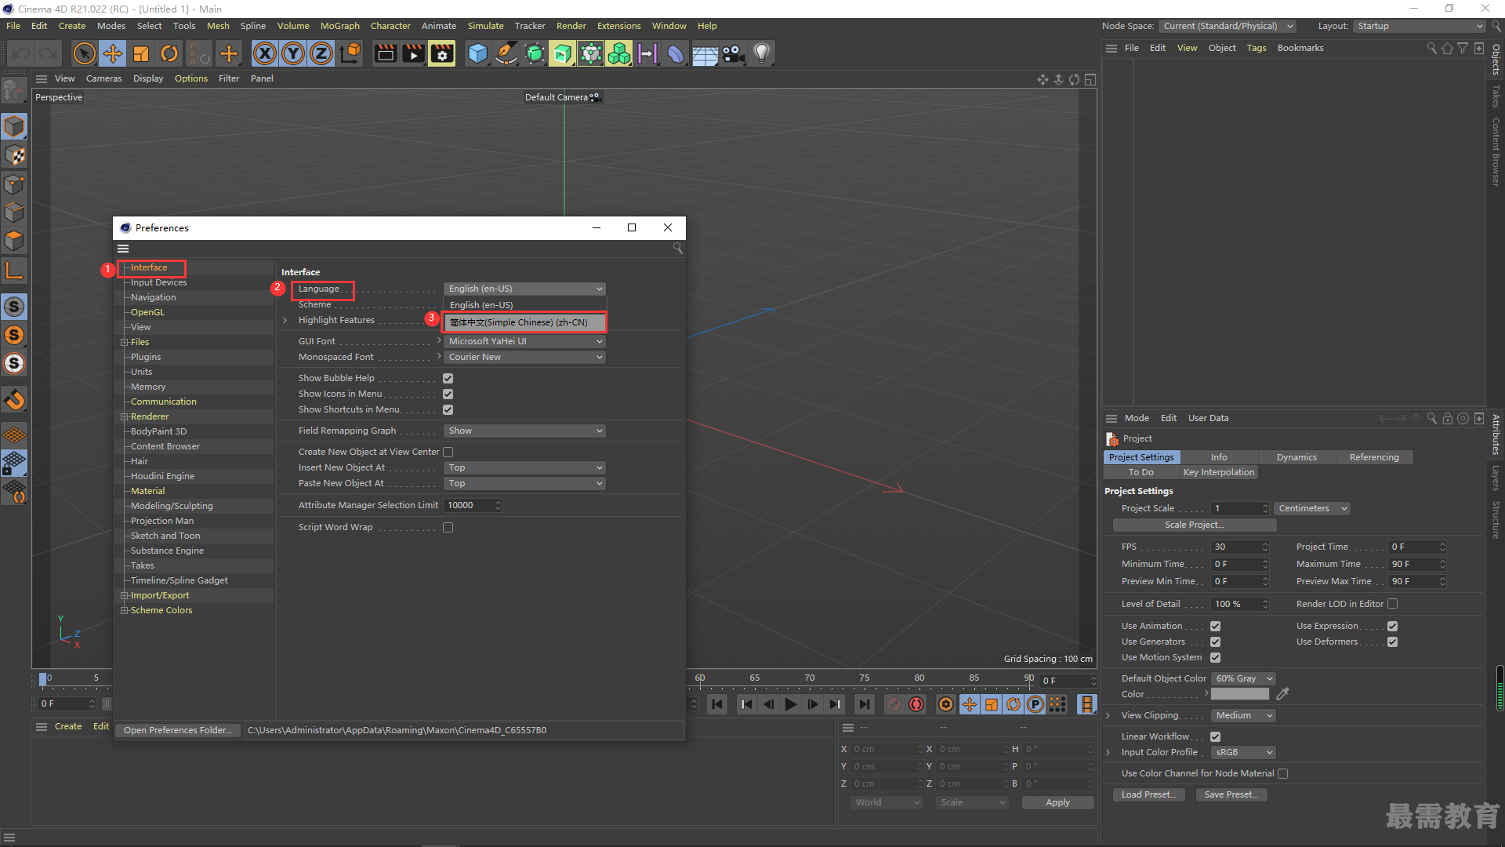This screenshot has width=1505, height=847.
Task: Open the Monospaced Font dropdown
Action: tap(524, 357)
